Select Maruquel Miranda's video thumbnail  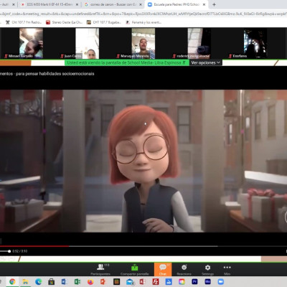click(143, 43)
